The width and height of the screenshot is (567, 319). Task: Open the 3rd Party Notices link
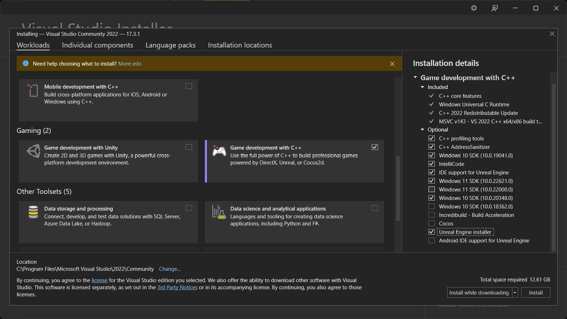[x=177, y=287]
